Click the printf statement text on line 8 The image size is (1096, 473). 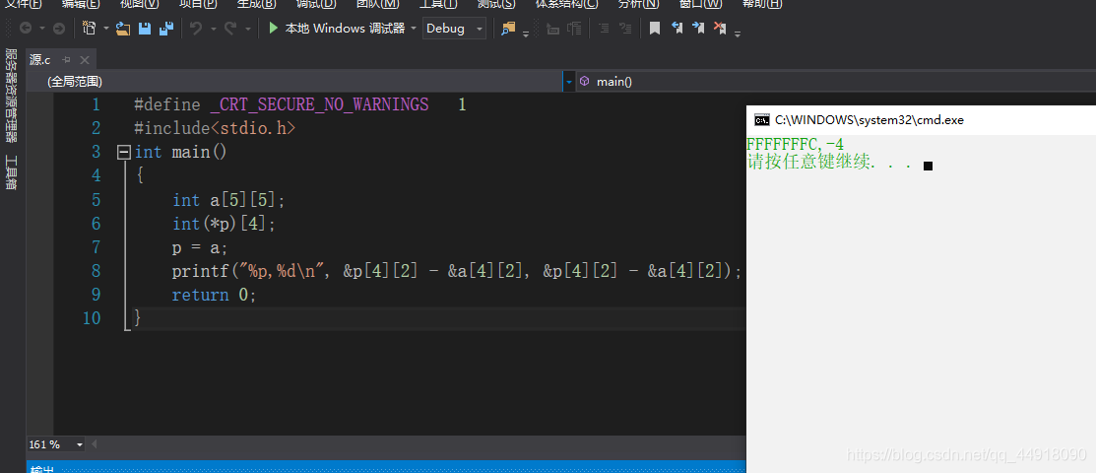pyautogui.click(x=457, y=272)
